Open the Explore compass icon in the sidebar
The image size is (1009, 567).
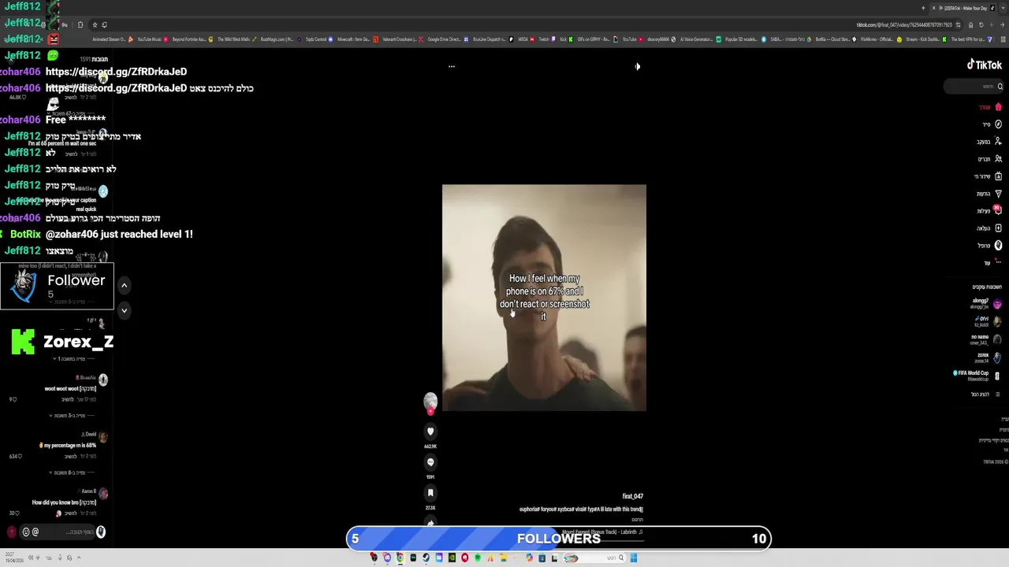998,124
